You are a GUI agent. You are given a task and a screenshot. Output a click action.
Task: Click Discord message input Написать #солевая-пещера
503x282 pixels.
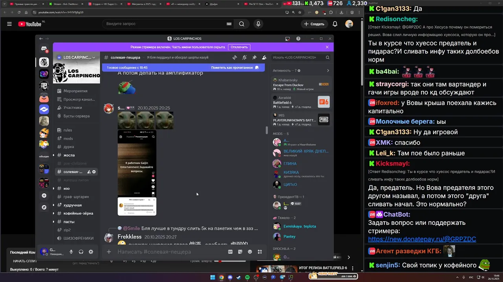[169, 252]
